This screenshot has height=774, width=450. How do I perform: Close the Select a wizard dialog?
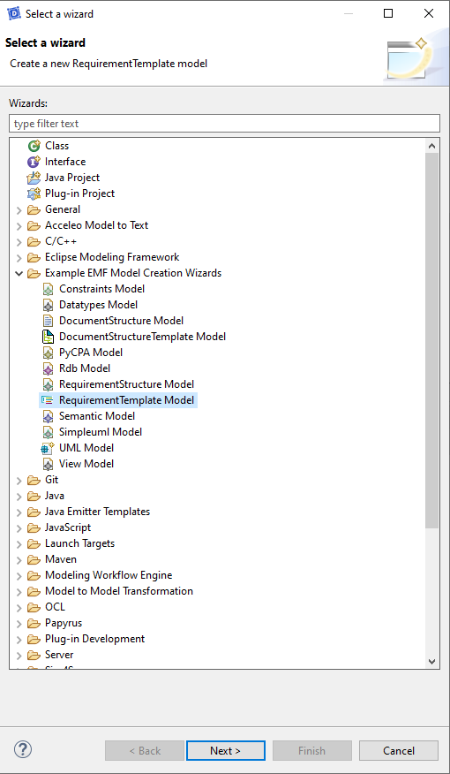(428, 14)
